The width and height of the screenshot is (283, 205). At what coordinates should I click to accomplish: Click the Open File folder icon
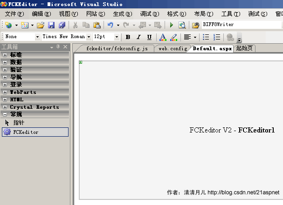[x=41, y=25]
